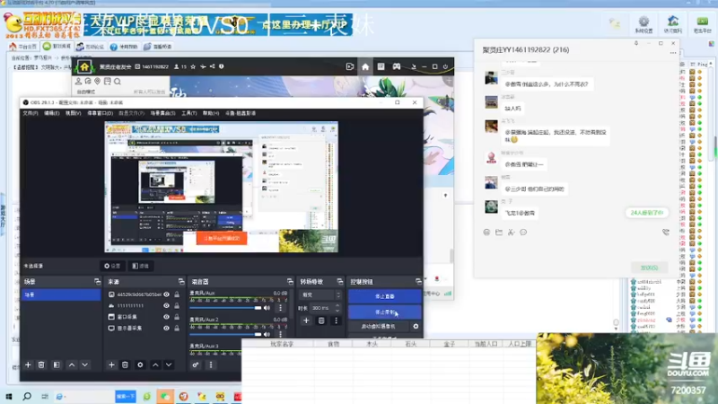Click the search icon in YY sidebar

[118, 82]
